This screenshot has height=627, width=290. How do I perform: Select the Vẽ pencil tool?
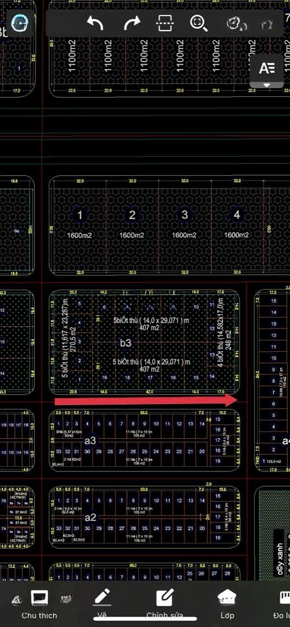[x=102, y=604]
